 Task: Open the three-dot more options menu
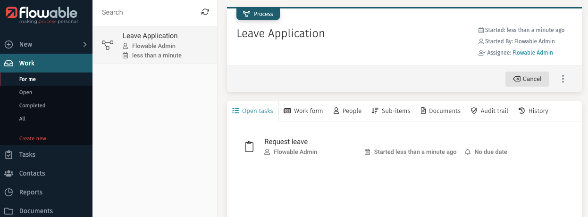tap(563, 79)
